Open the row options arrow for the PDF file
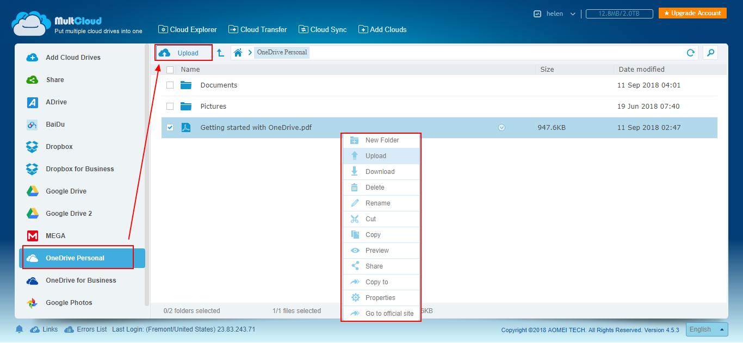 pyautogui.click(x=502, y=128)
